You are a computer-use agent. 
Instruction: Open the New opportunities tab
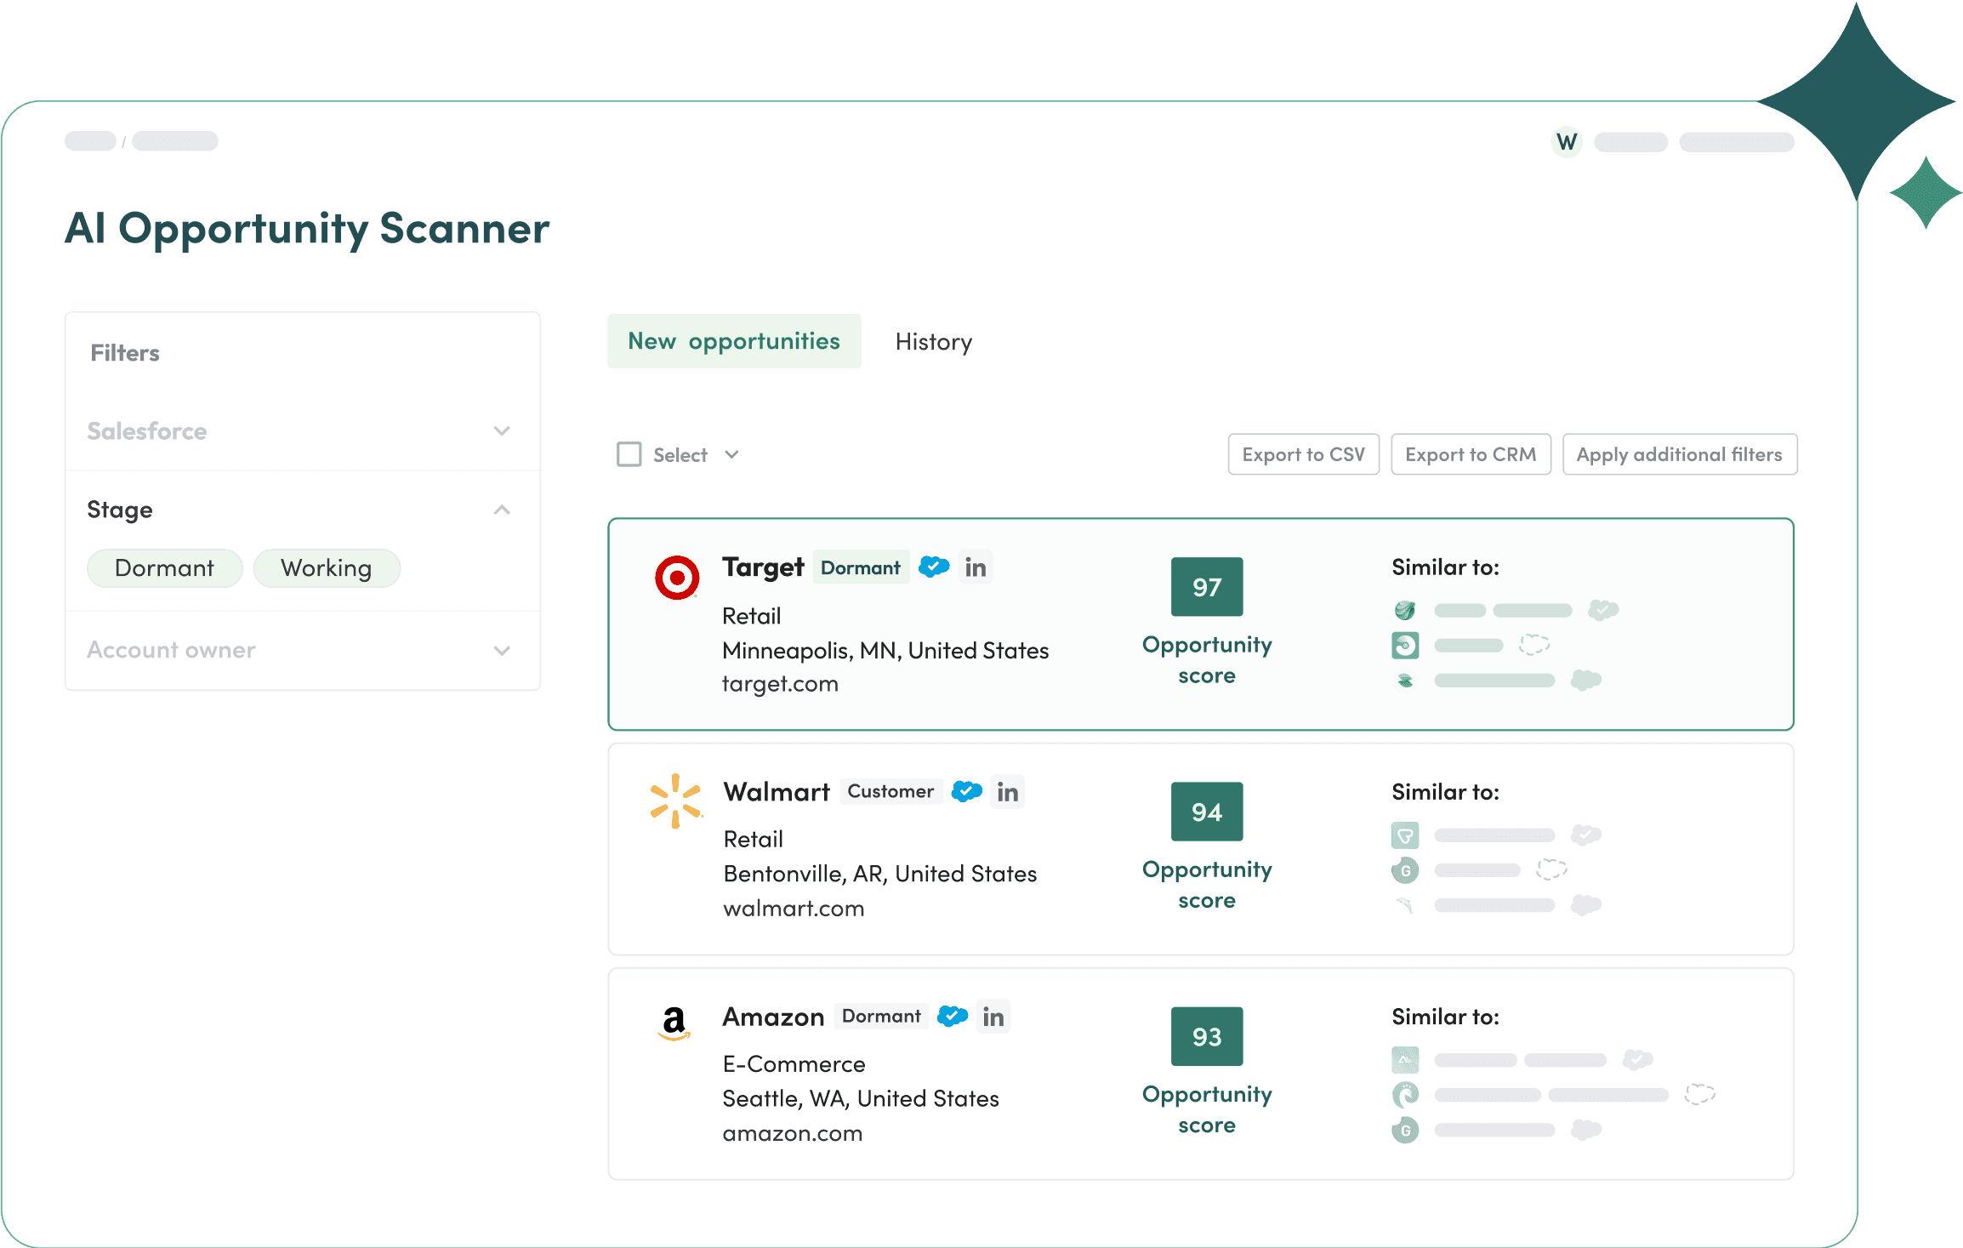coord(734,341)
